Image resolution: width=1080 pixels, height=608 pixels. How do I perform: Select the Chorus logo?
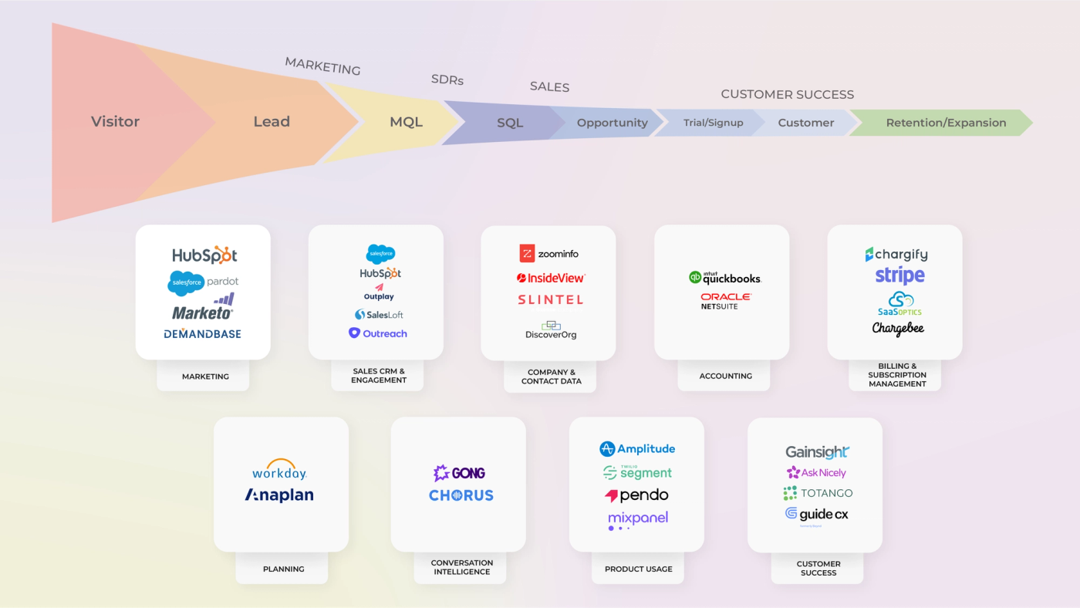click(461, 495)
